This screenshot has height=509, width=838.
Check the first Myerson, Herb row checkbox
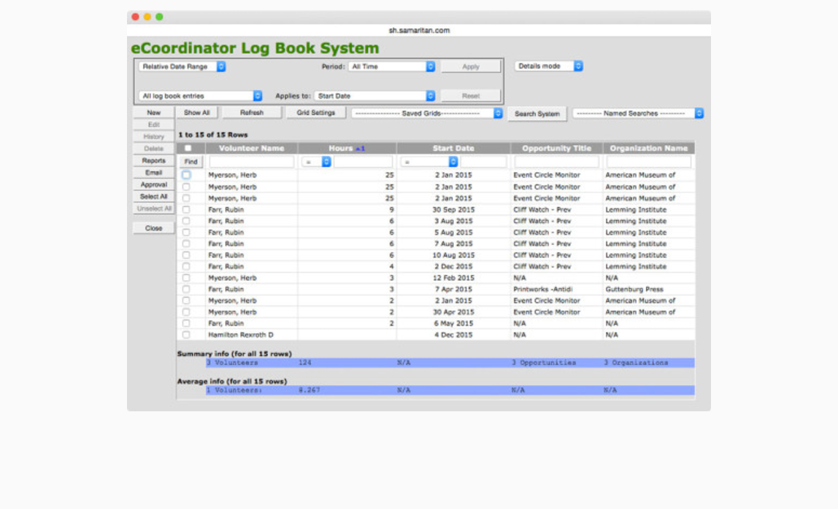pyautogui.click(x=186, y=175)
